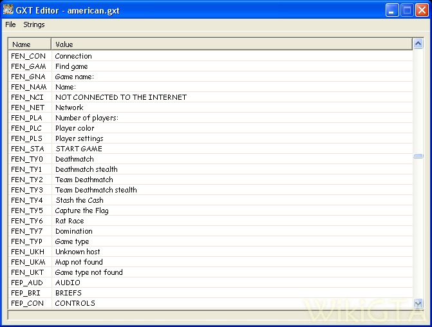Select the 'Capture the Flag' value

(x=82, y=210)
